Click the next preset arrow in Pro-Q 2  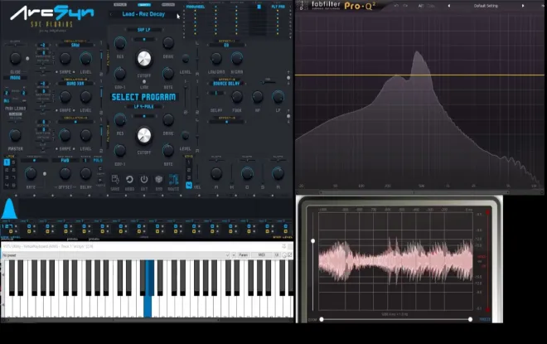click(523, 6)
